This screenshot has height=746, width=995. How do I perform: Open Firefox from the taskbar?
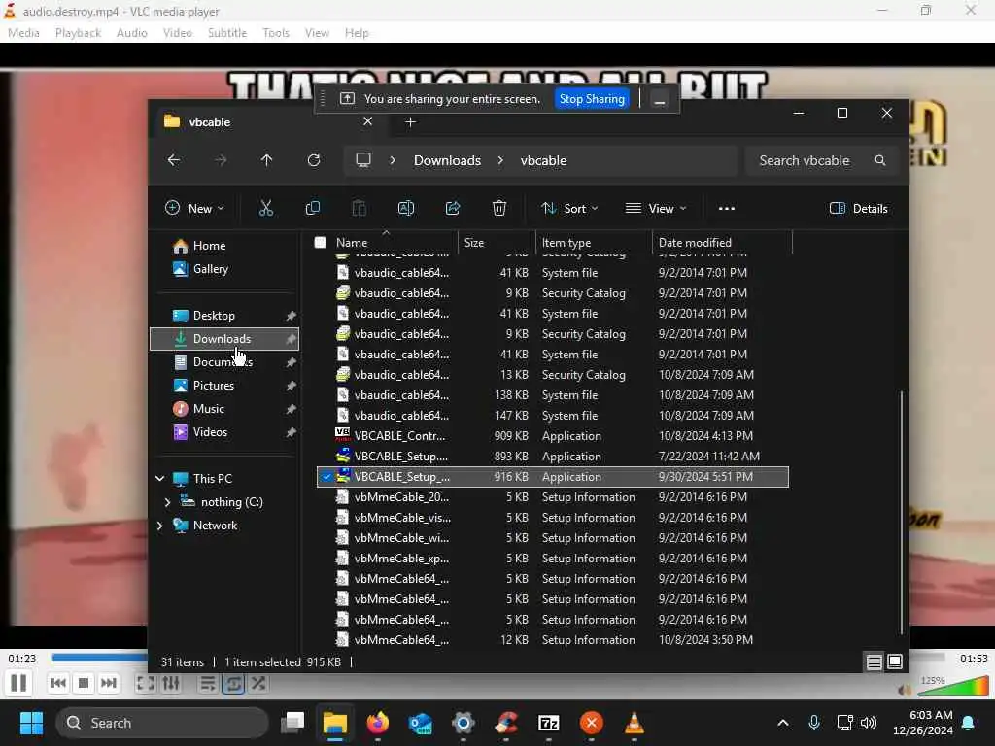378,723
